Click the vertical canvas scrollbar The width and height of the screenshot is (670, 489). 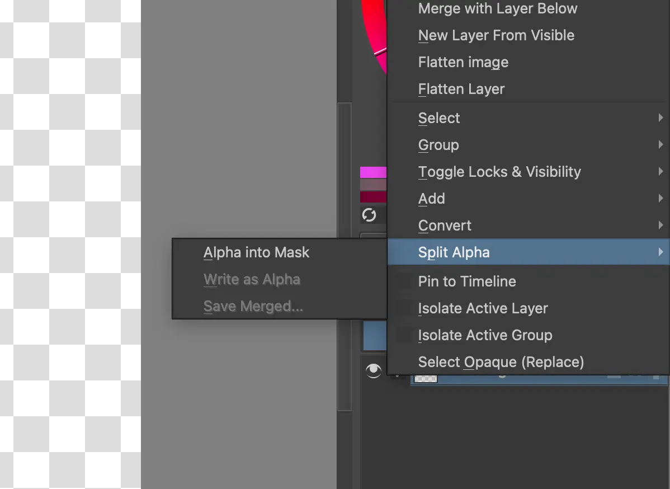tap(345, 256)
